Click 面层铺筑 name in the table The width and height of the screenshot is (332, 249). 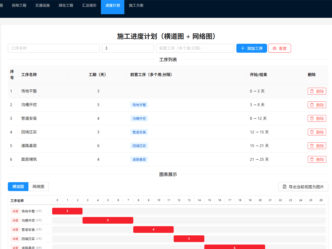29,159
